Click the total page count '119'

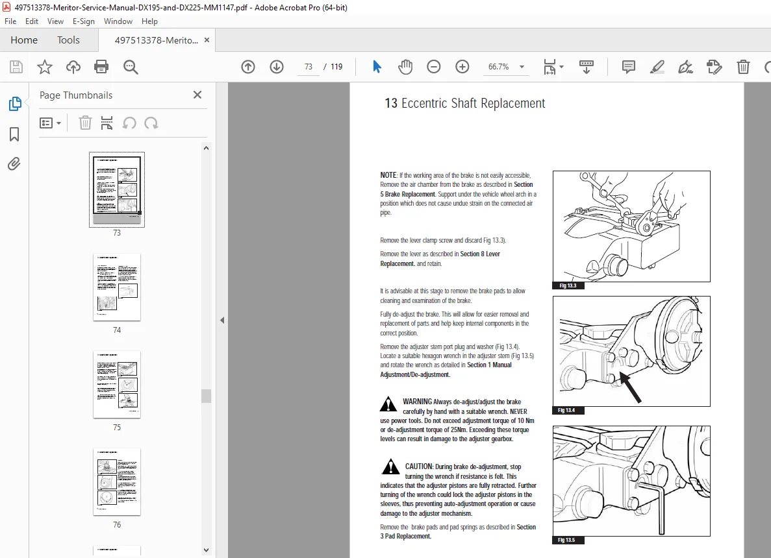pos(336,67)
